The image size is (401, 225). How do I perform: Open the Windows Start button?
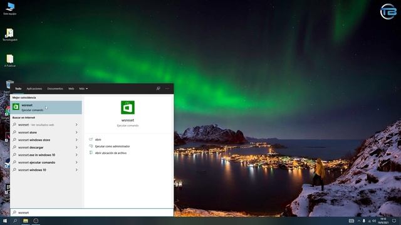click(x=4, y=221)
